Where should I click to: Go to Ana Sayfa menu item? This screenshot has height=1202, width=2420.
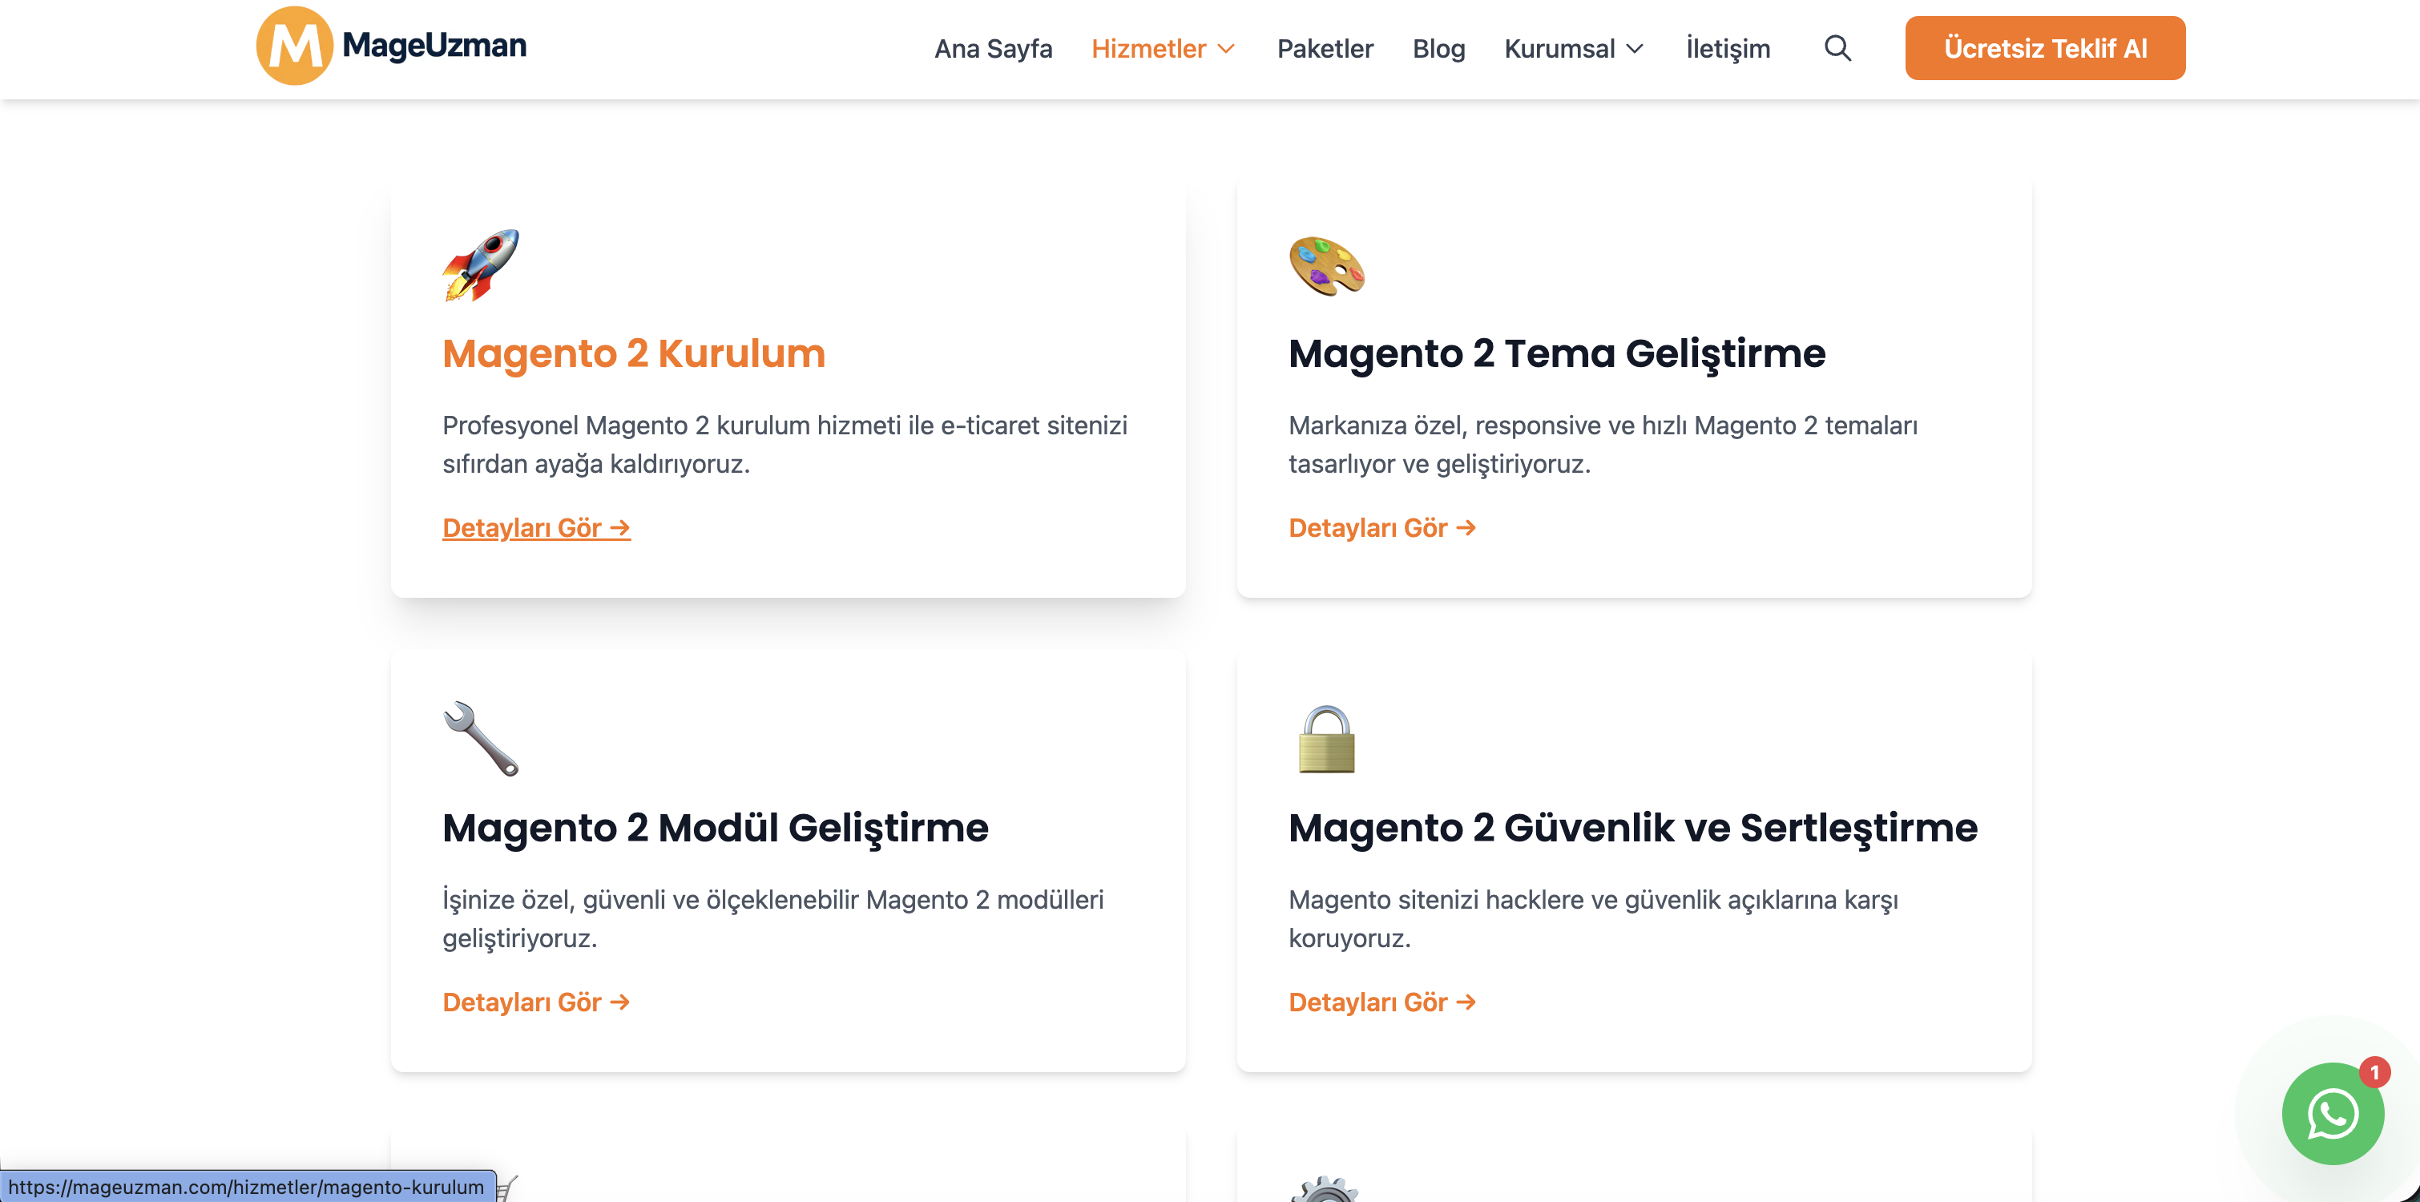tap(993, 49)
